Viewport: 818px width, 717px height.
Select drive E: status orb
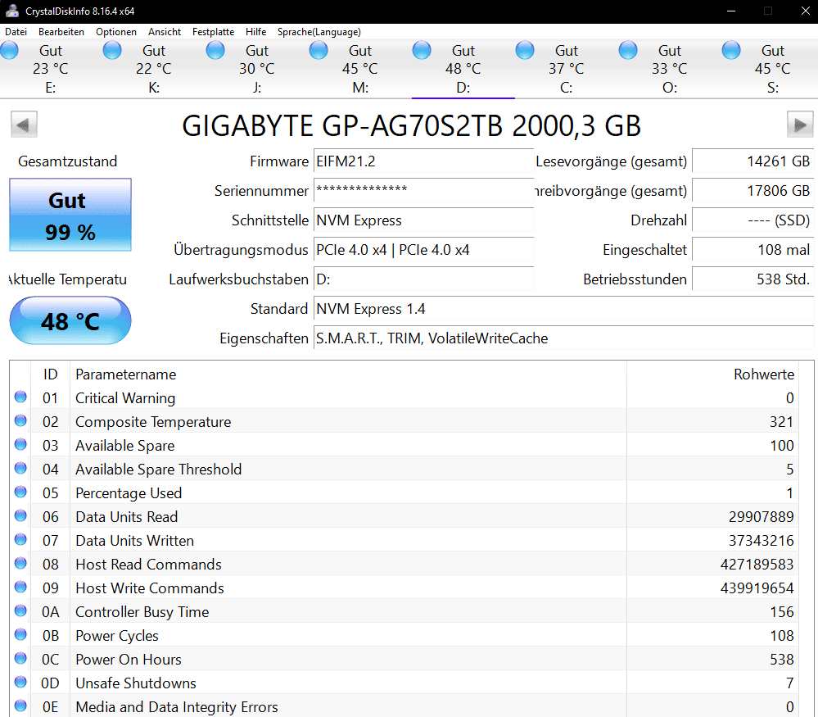[9, 51]
